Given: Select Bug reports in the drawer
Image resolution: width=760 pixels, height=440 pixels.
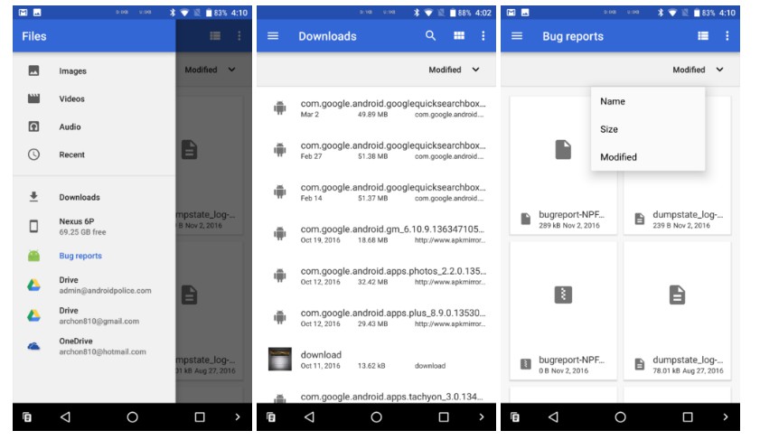Looking at the screenshot, I should click(94, 256).
